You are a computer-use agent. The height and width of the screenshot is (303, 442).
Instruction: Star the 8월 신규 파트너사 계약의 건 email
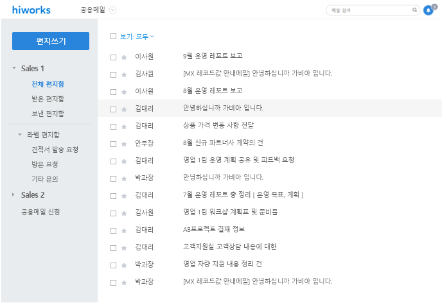click(x=124, y=143)
